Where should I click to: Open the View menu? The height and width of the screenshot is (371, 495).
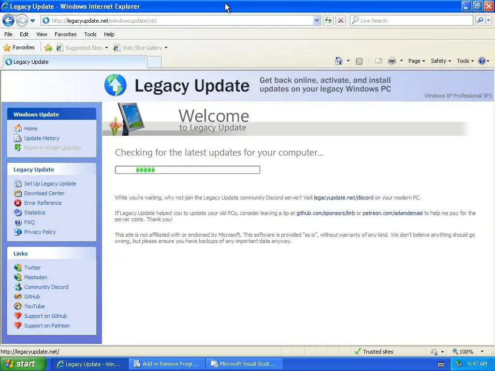[x=42, y=34]
